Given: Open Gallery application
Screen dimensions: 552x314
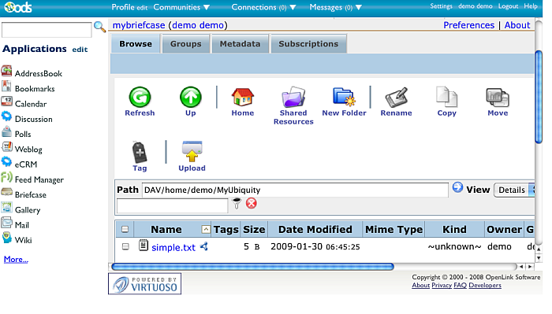Looking at the screenshot, I should pyautogui.click(x=28, y=209).
